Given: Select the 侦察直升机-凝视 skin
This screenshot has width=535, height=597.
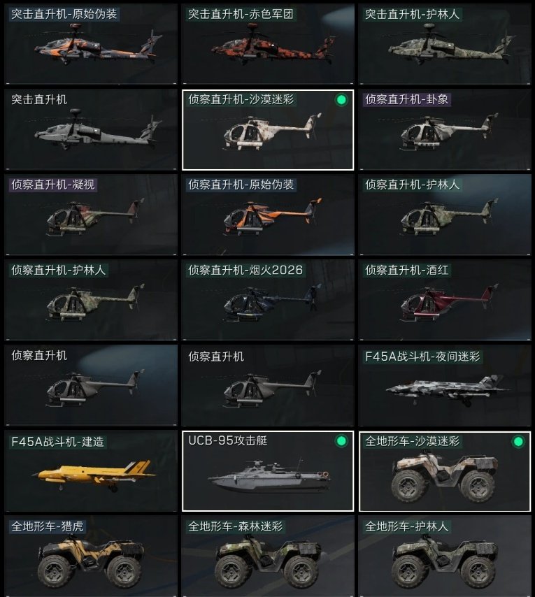Looking at the screenshot, I should (91, 215).
